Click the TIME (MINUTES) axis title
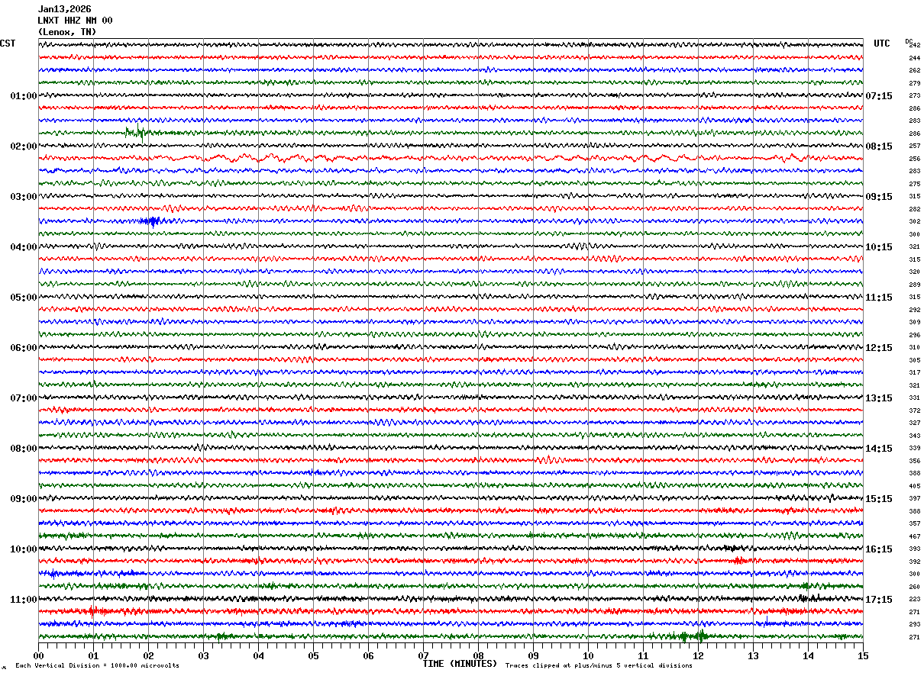The width and height of the screenshot is (924, 676). 460,664
